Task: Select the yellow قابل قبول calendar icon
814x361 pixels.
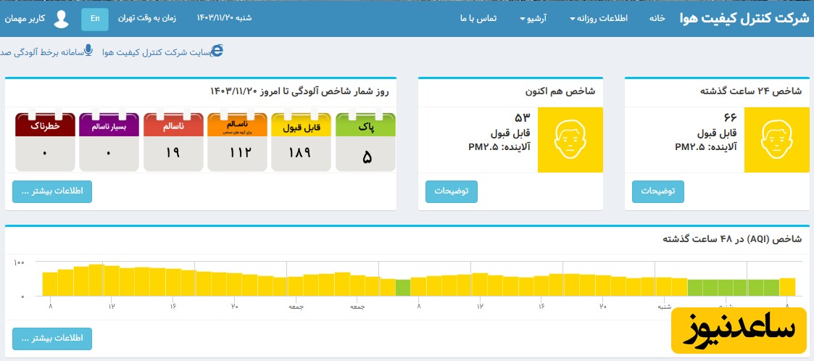Action: [x=301, y=142]
